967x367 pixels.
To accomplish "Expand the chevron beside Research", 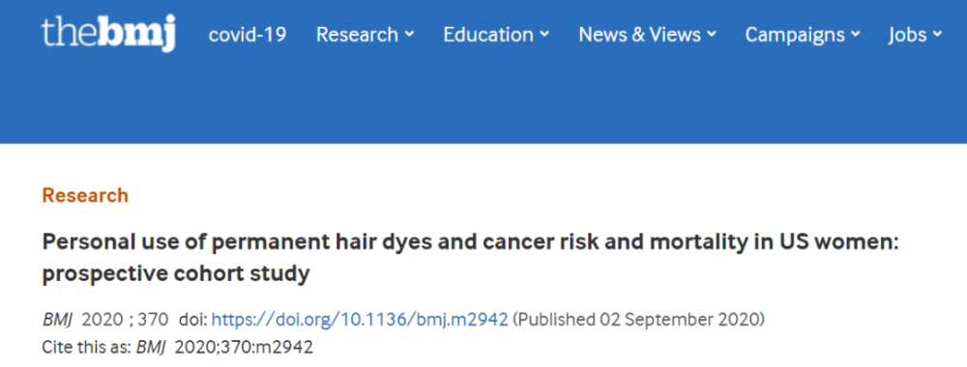I will [x=409, y=35].
